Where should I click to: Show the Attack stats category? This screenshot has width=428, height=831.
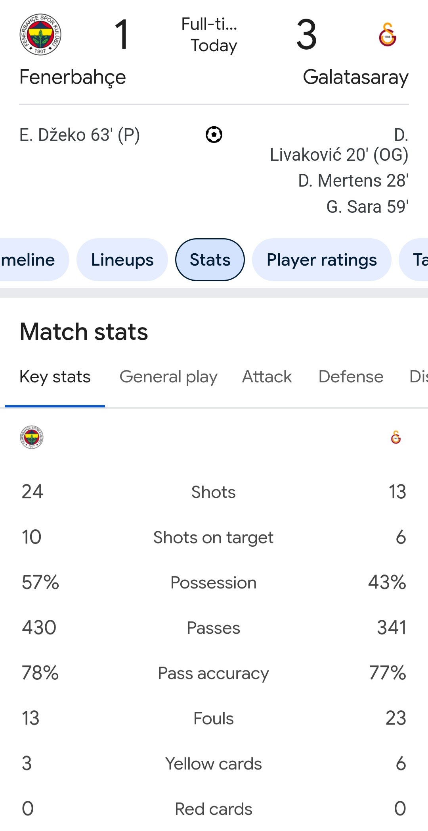coord(267,377)
